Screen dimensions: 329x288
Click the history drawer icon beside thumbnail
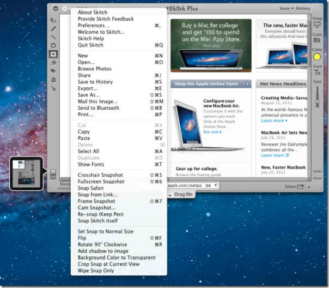(53, 174)
